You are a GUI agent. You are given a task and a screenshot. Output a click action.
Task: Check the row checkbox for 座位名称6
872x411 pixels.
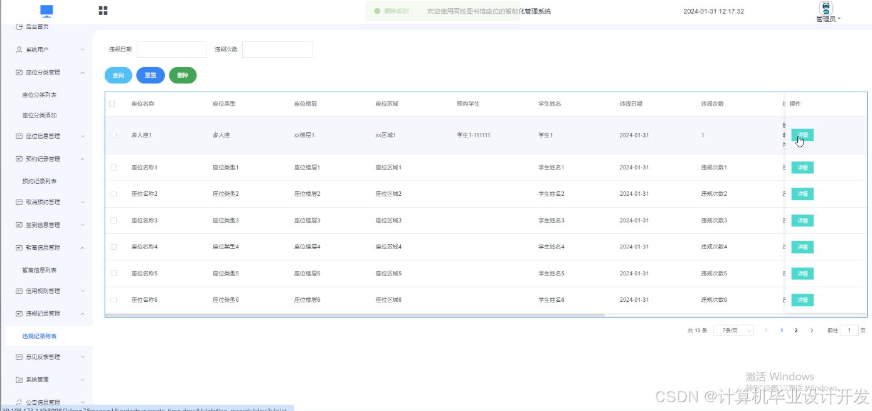(113, 300)
